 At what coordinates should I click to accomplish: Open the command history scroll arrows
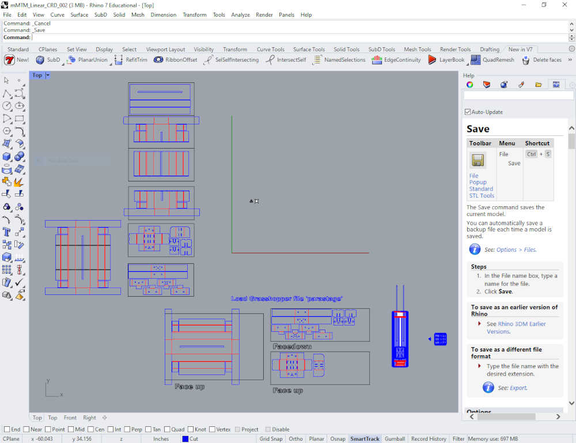point(571,26)
